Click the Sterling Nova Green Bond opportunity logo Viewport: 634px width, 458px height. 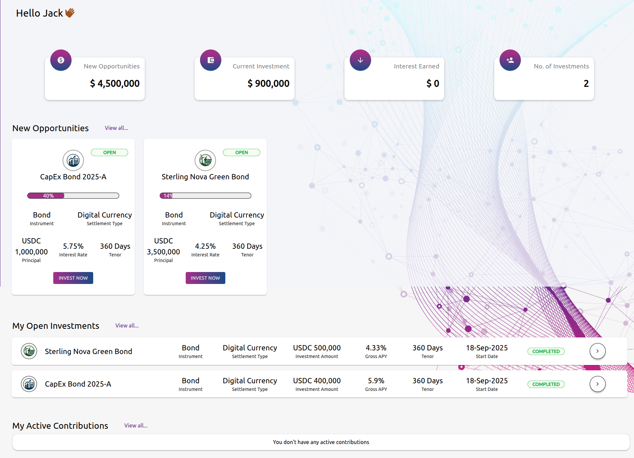point(205,160)
